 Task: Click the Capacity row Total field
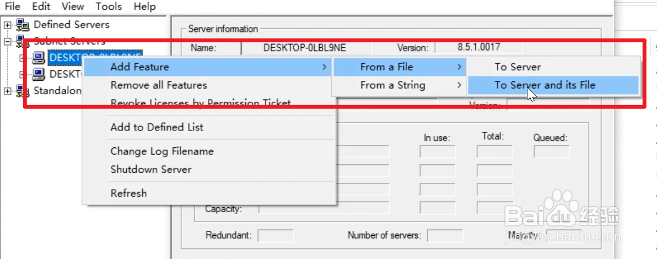494,208
